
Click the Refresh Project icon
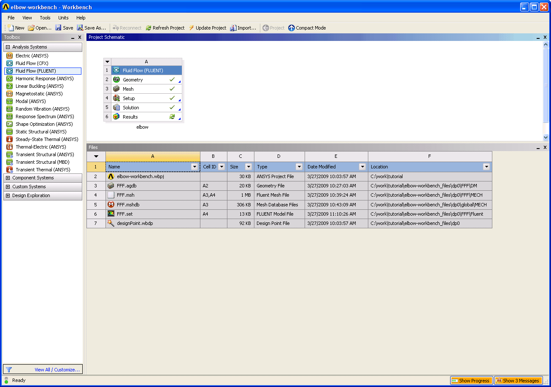149,28
